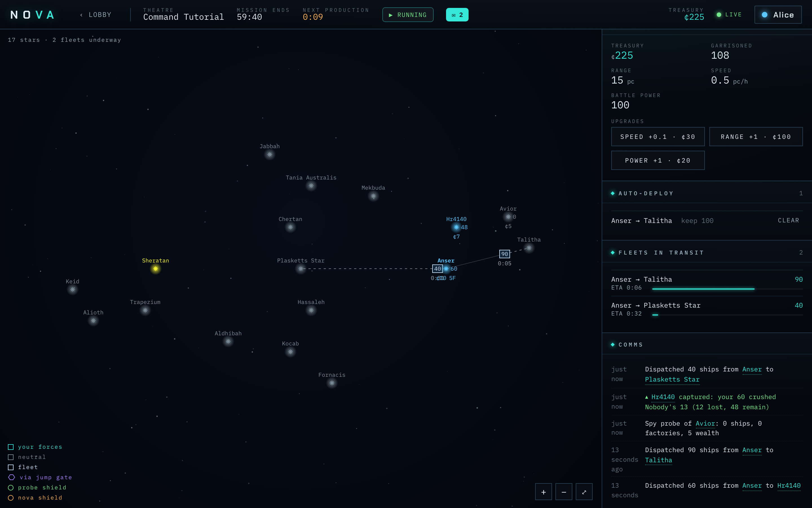
Task: Click the Live status indicator
Action: point(729,15)
